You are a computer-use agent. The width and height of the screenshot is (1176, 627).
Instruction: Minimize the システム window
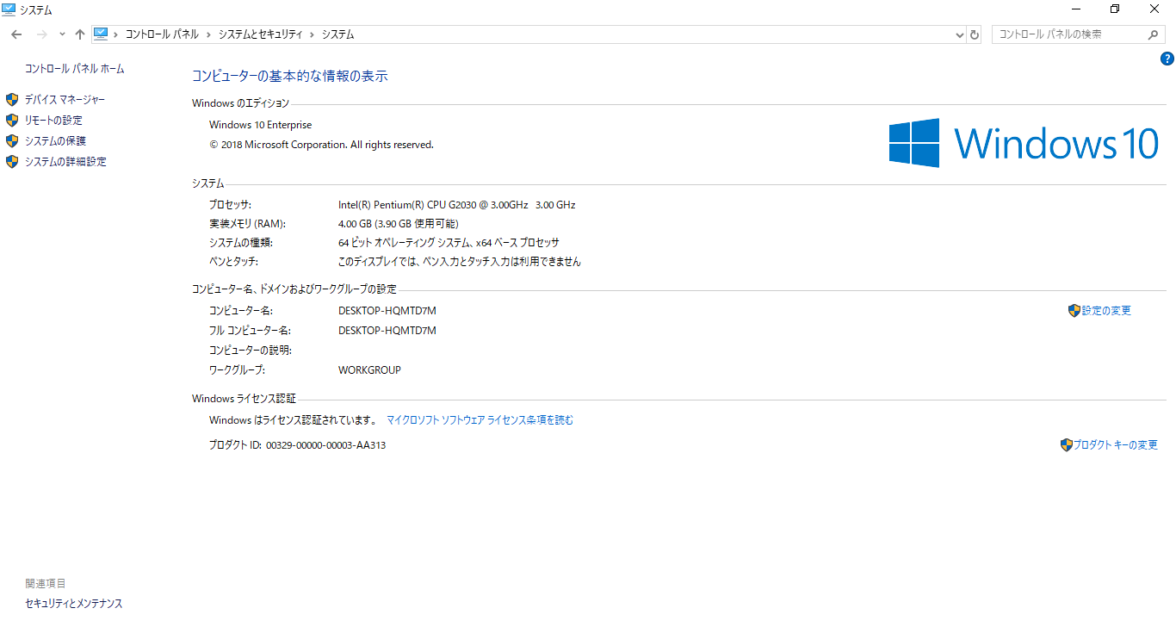pyautogui.click(x=1076, y=9)
